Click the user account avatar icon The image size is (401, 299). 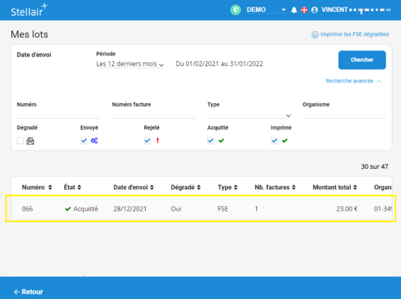[315, 10]
